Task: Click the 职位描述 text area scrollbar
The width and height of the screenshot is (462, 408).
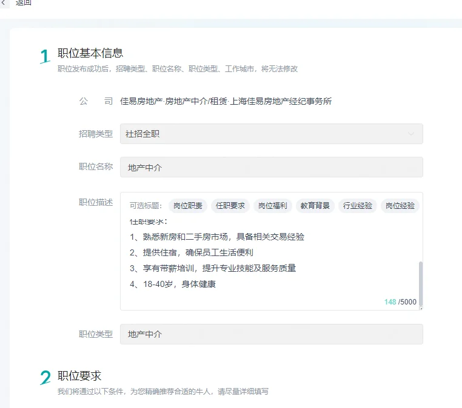Action: 421,283
